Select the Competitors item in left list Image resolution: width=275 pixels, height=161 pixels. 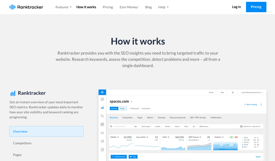(x=22, y=143)
